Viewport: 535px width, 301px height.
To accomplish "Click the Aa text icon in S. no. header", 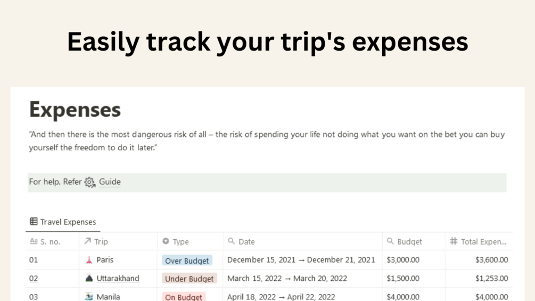I will (34, 241).
